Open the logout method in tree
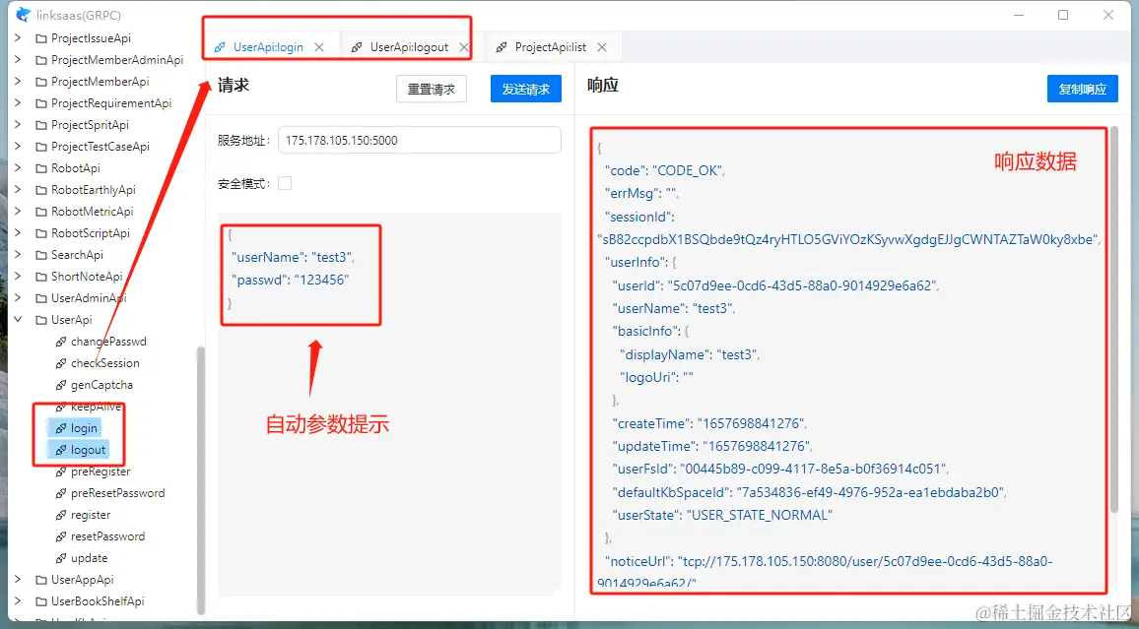The image size is (1139, 629). pos(88,450)
